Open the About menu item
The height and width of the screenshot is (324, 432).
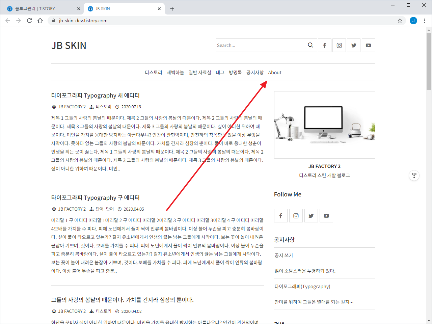tap(275, 73)
